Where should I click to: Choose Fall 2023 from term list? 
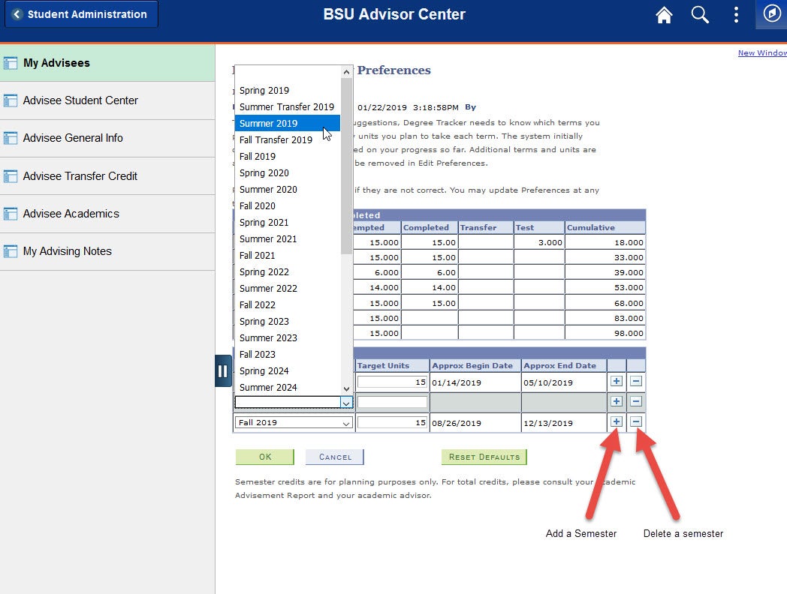point(287,355)
